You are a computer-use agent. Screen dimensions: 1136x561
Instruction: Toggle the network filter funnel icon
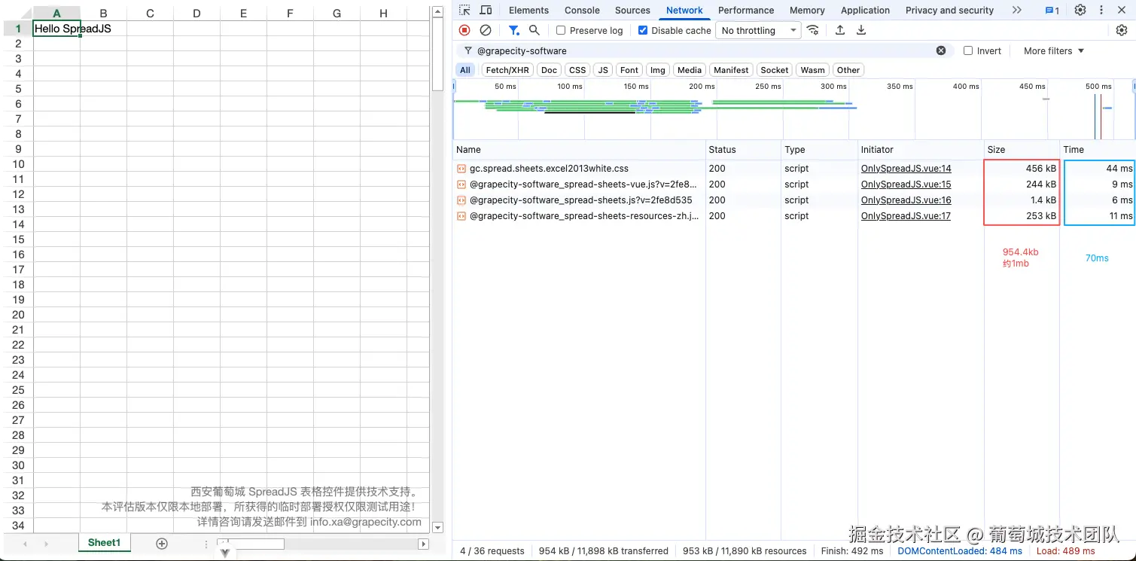(513, 30)
